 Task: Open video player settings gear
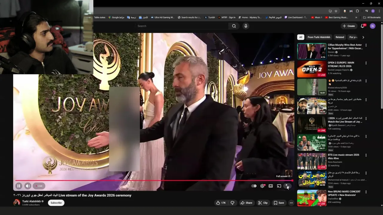(262, 186)
